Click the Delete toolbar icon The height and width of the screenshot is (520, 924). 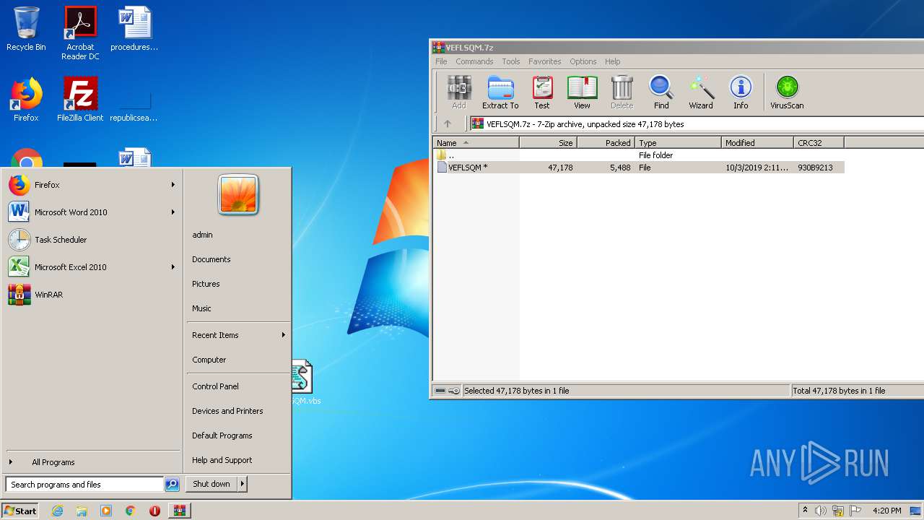tap(622, 92)
